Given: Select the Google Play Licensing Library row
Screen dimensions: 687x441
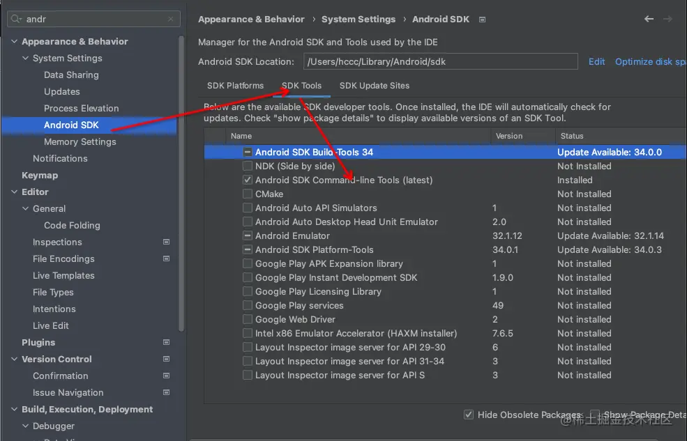Looking at the screenshot, I should pos(445,291).
